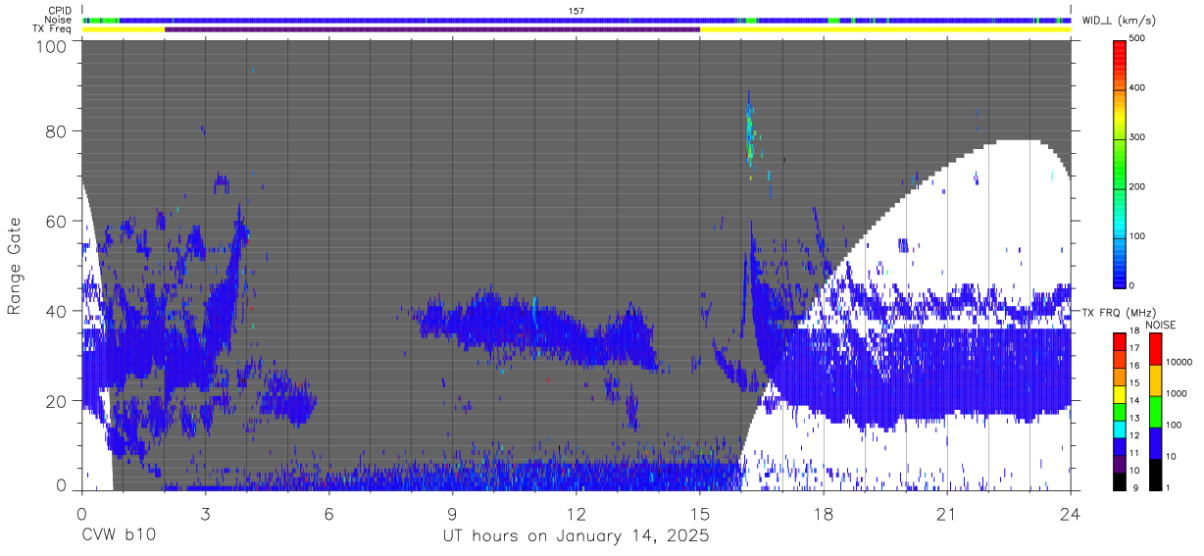Click the hour 3 tick label
Screen dimensions: 1204x556
pyautogui.click(x=205, y=513)
